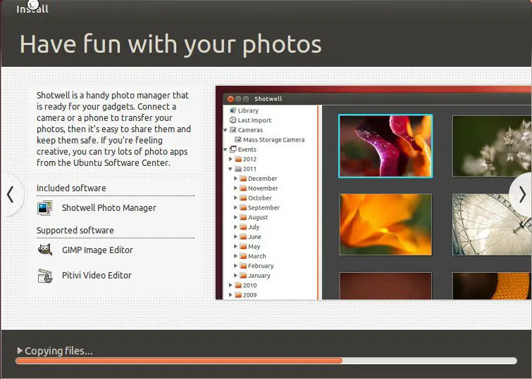
Task: Click the Events icon in sidebar
Action: (x=232, y=150)
